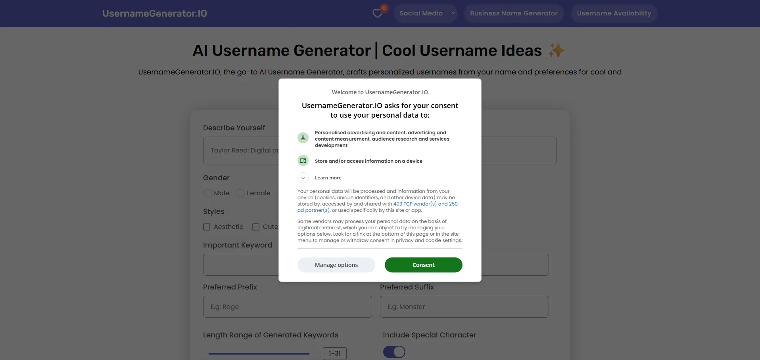760x360 pixels.
Task: Expand the Learn more chevron
Action: click(x=303, y=178)
